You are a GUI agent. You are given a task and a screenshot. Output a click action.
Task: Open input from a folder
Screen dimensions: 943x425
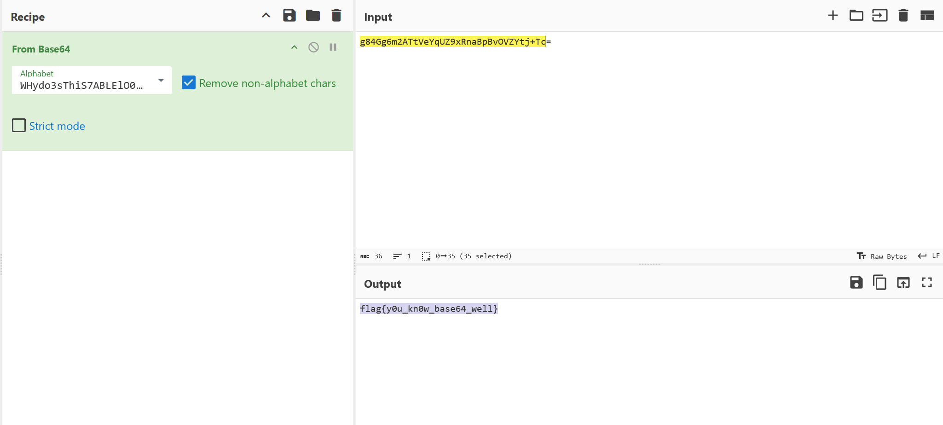pyautogui.click(x=856, y=15)
